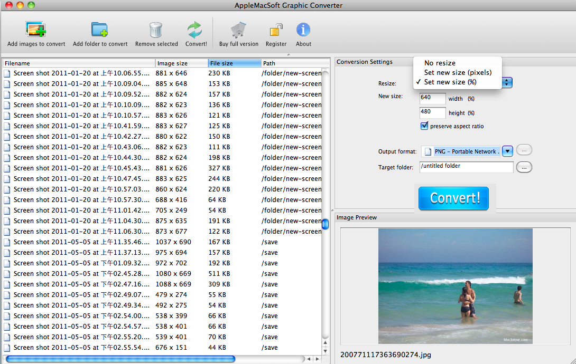Open Buy full version shopping cart
Screen dimensions: 576x364
click(x=238, y=30)
